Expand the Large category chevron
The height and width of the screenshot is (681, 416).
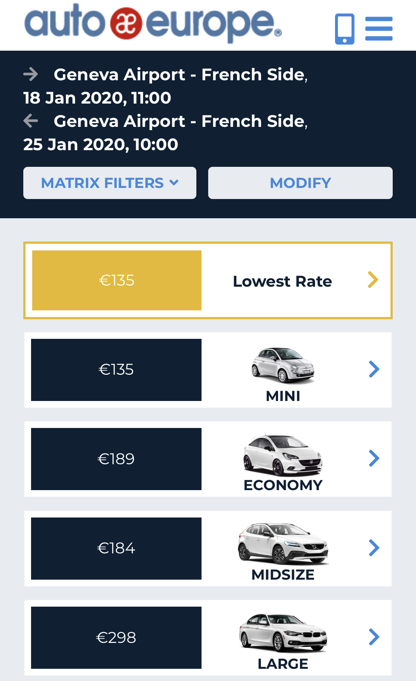(374, 637)
